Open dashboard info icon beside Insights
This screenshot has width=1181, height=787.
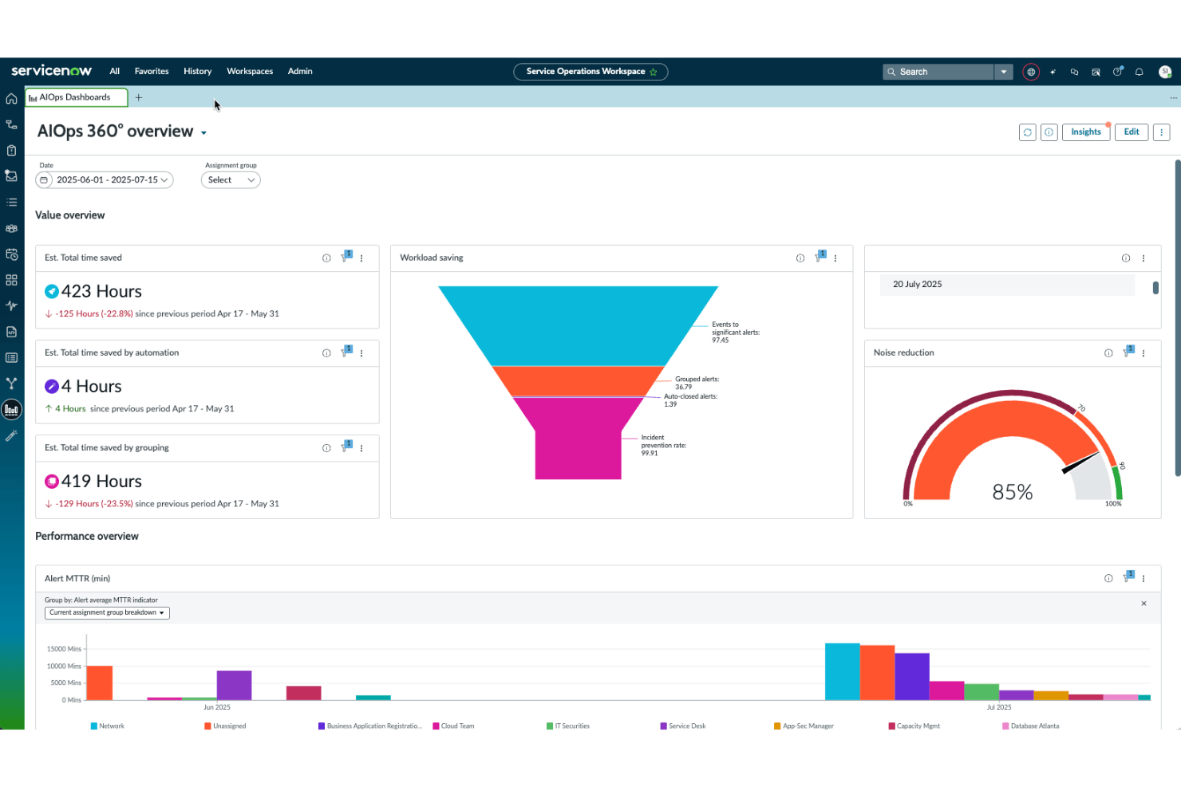click(x=1049, y=132)
